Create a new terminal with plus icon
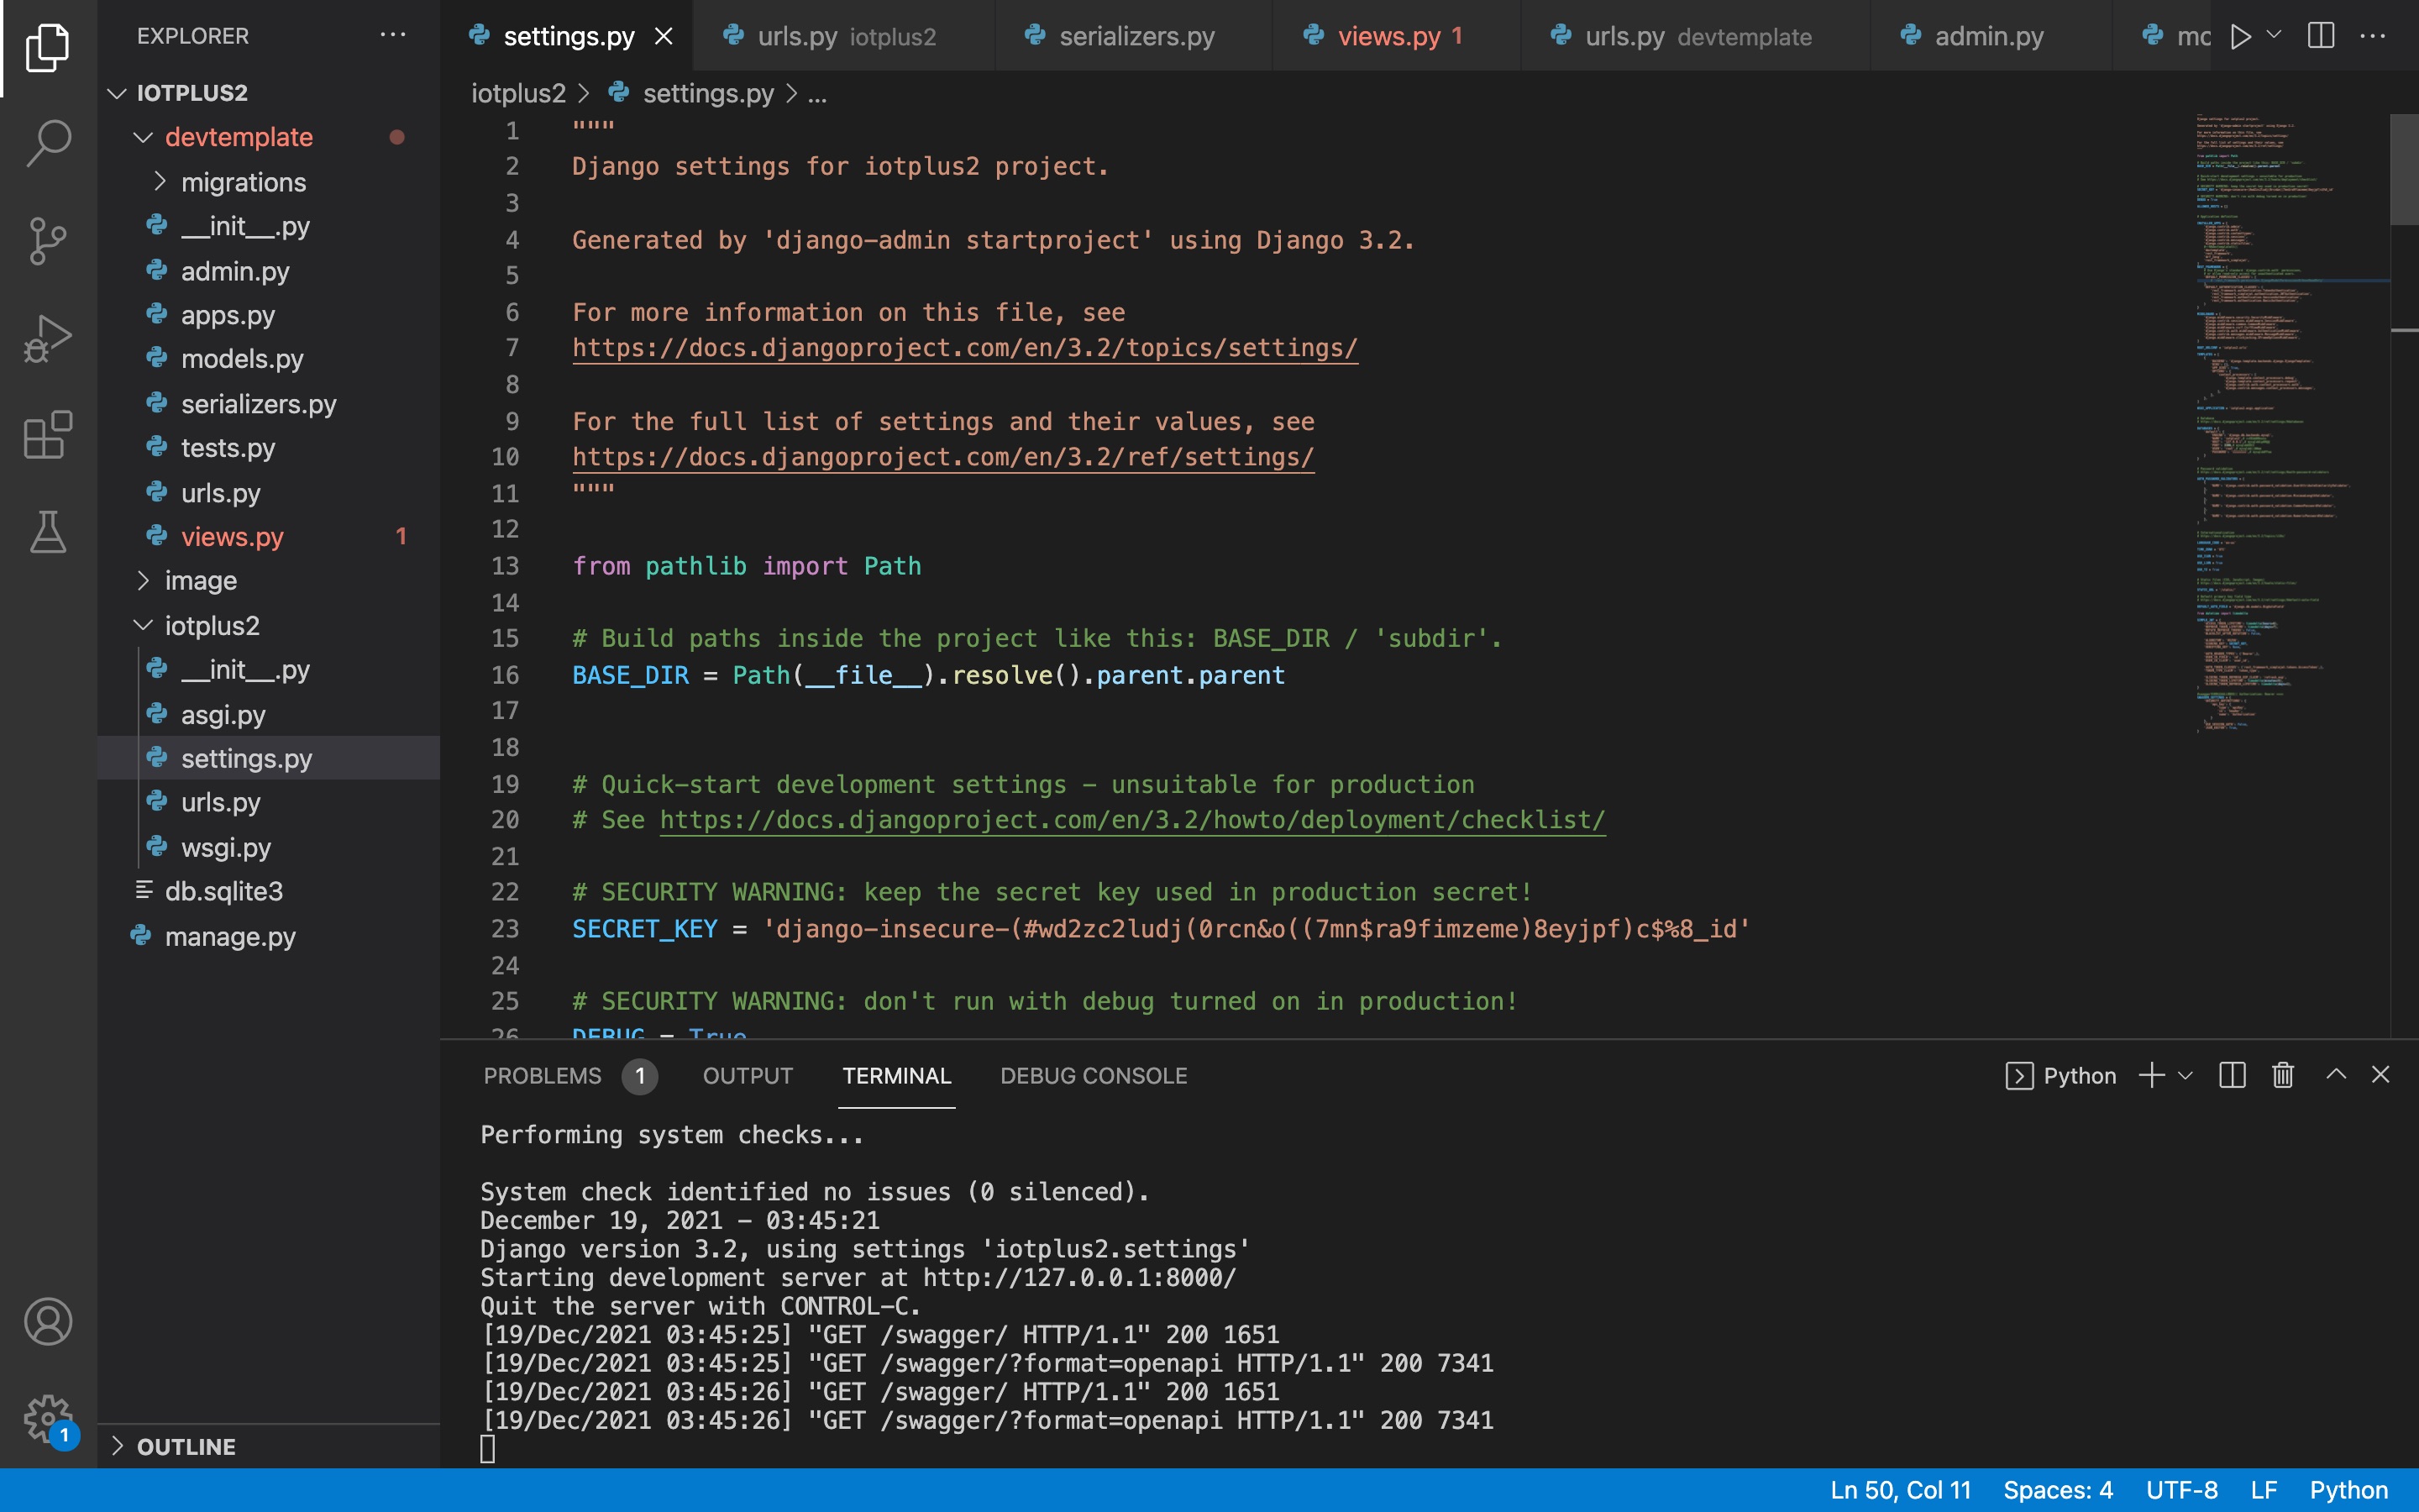 pyautogui.click(x=2151, y=1075)
